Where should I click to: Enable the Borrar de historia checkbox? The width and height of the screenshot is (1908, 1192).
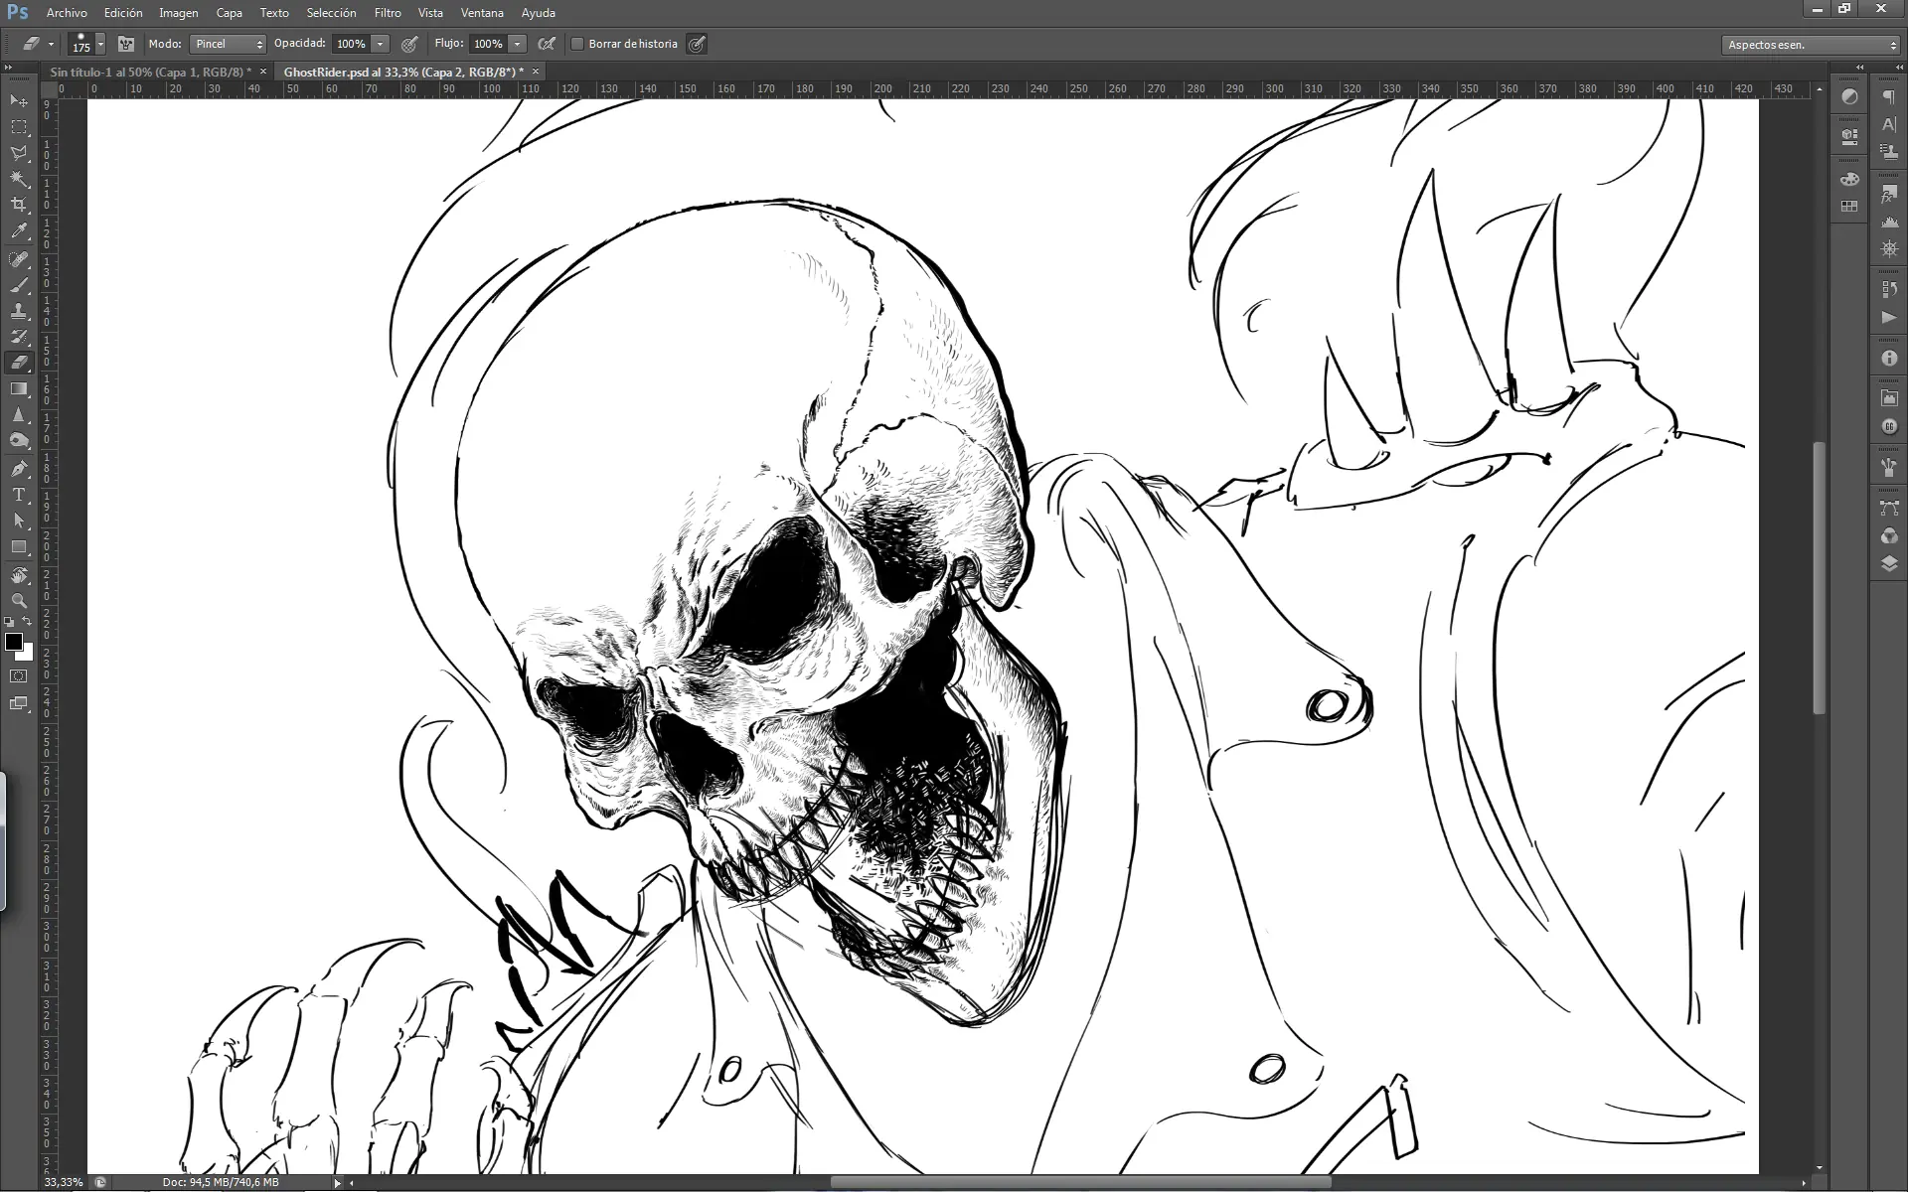[576, 44]
